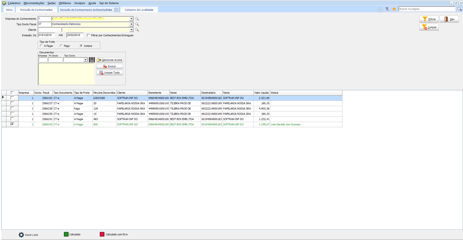463x240 pixels.
Task: Click the barcode reader icon in Documentos
Action: point(92,60)
